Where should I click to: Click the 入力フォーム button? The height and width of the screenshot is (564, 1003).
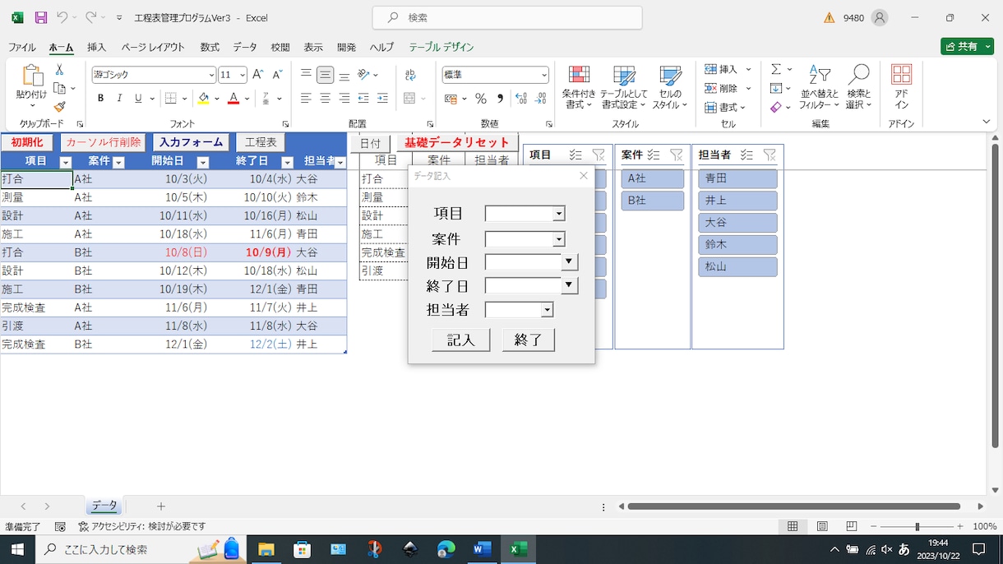click(192, 142)
